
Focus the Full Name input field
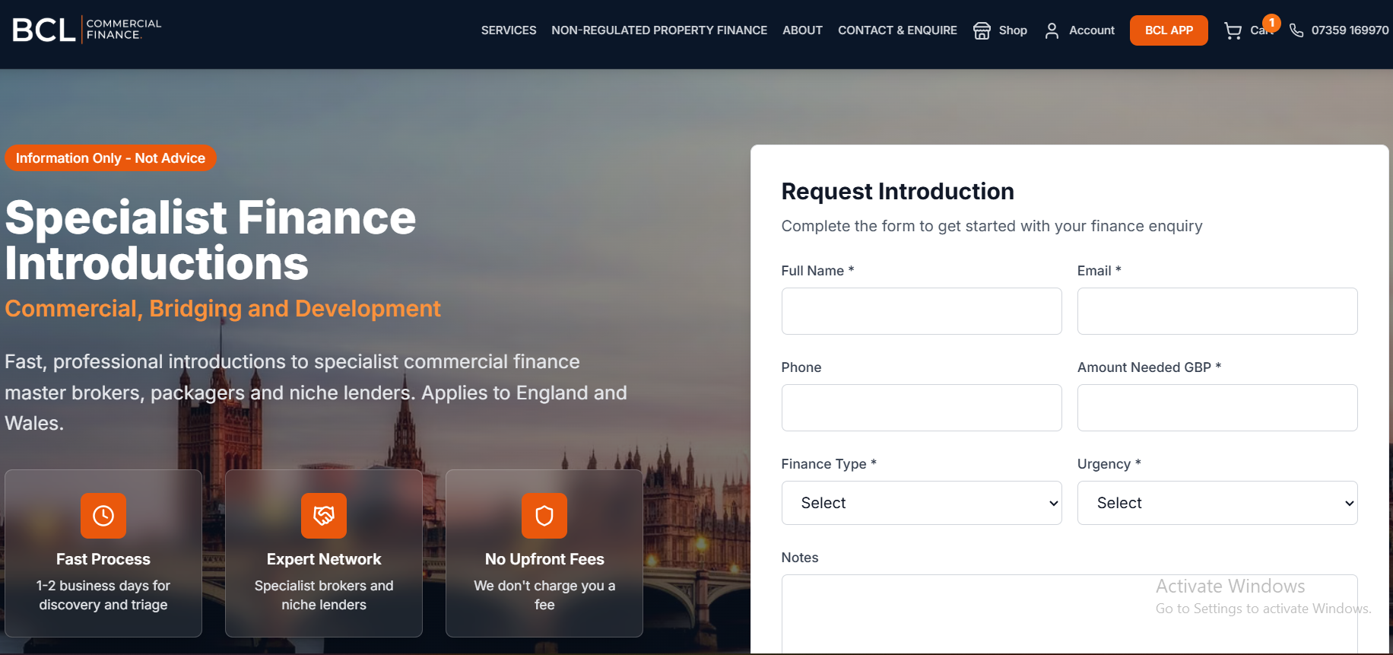(922, 311)
